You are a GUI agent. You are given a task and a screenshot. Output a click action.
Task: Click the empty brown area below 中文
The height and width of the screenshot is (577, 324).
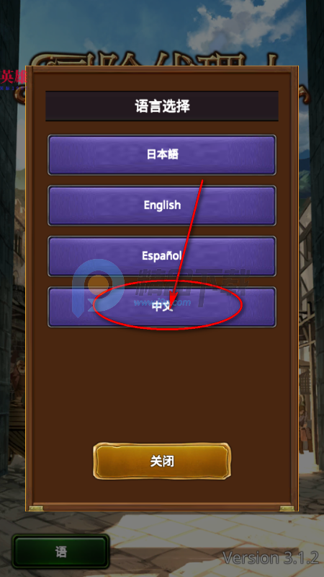coord(162,384)
